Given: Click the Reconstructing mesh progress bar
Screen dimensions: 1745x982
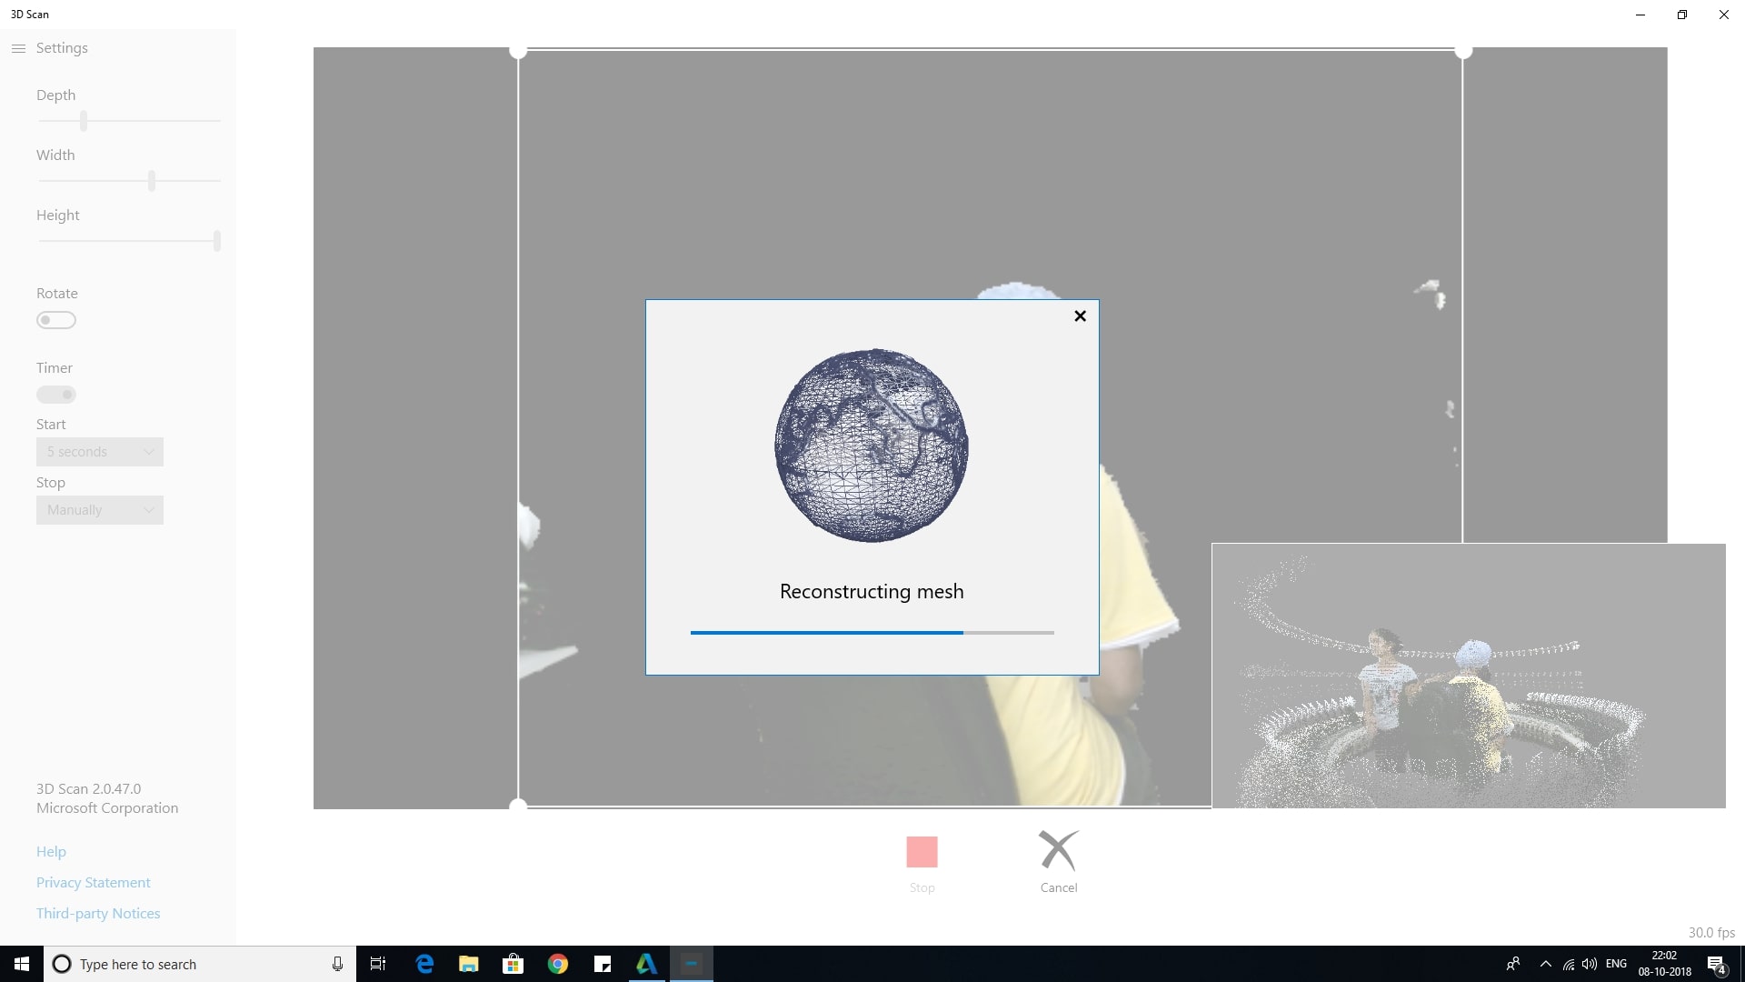Looking at the screenshot, I should click(872, 632).
